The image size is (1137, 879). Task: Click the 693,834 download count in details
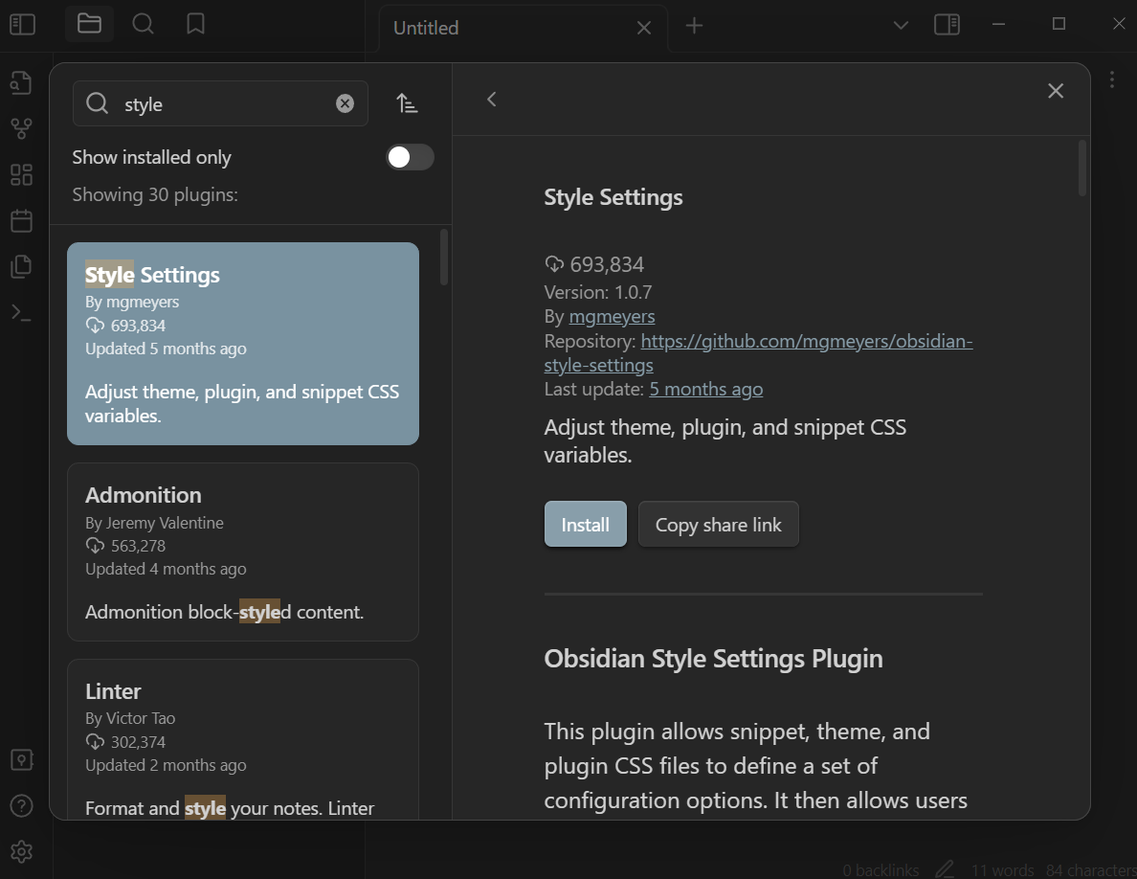click(607, 264)
